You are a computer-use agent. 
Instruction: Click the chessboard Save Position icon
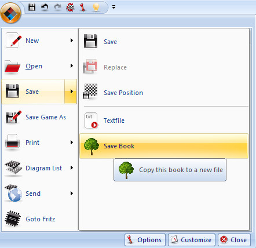tap(90, 92)
